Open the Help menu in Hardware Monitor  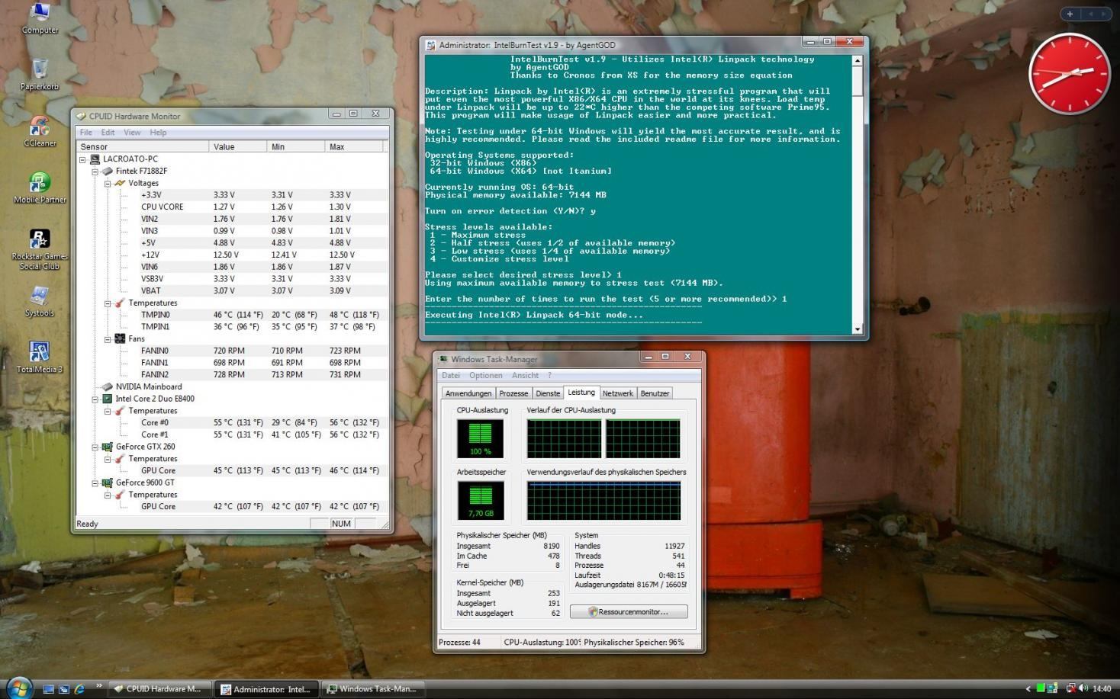click(x=158, y=132)
